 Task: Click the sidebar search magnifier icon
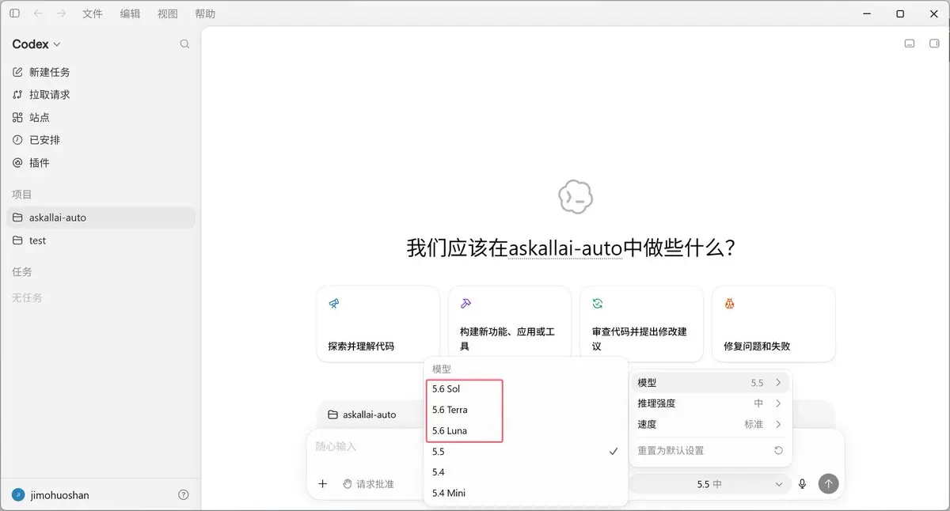(x=184, y=44)
